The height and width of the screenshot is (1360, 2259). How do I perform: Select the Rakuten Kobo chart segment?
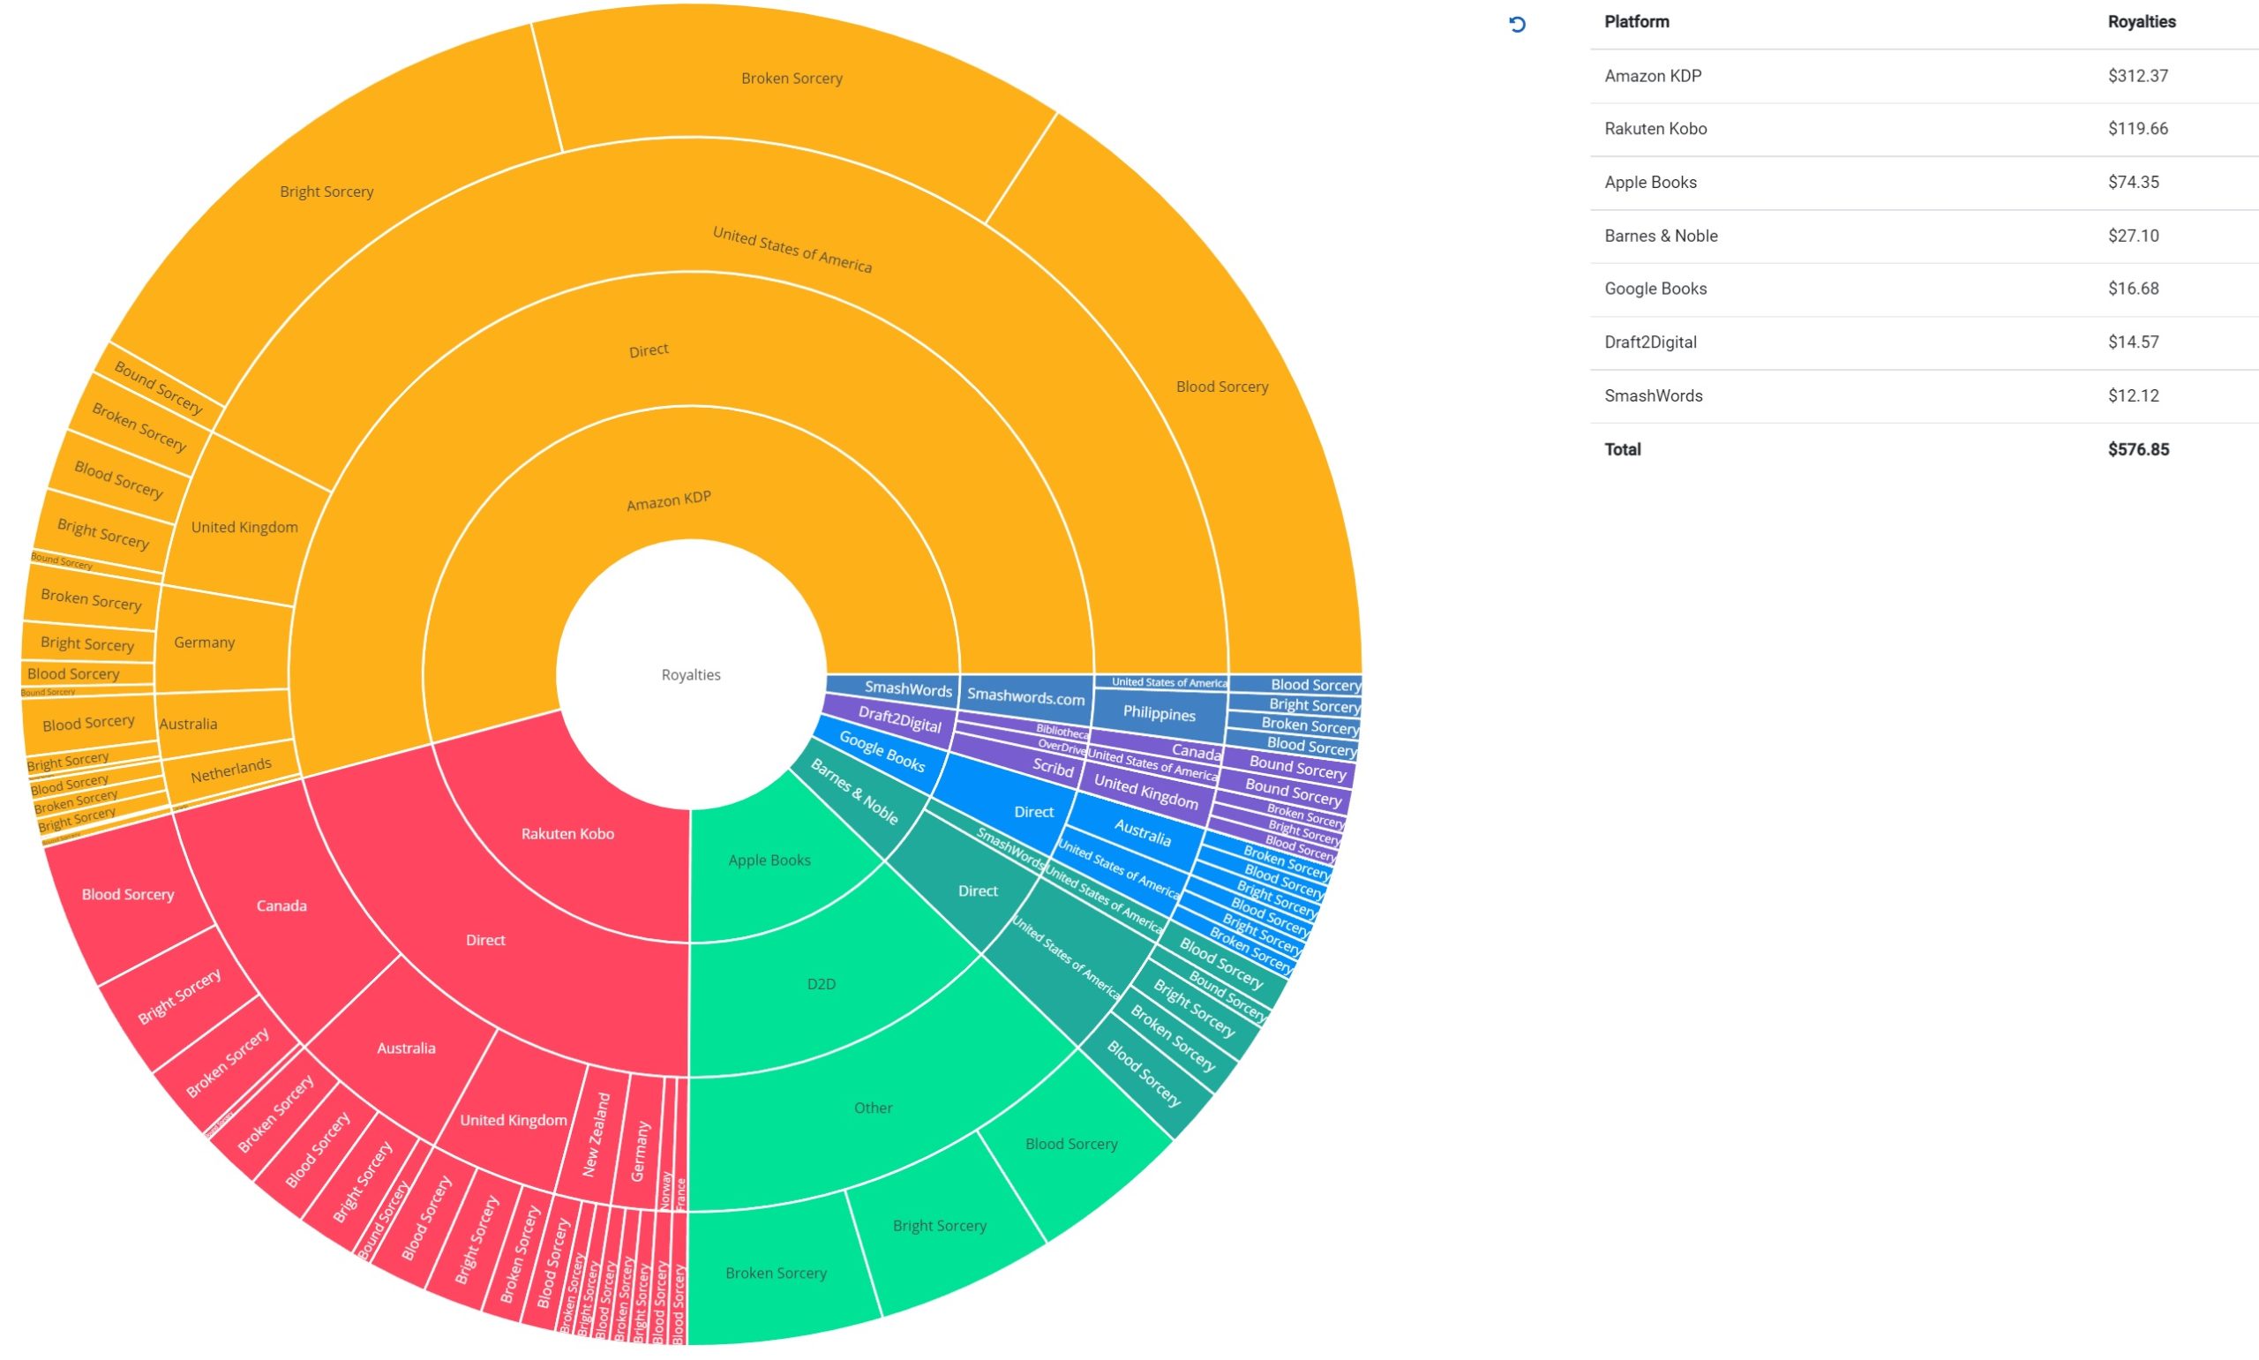567,834
